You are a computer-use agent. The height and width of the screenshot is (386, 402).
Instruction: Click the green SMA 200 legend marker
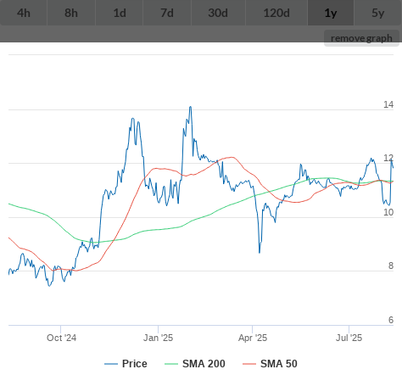click(x=171, y=364)
